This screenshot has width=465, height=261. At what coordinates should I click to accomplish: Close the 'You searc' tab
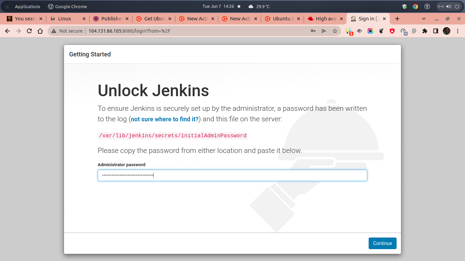tap(41, 19)
